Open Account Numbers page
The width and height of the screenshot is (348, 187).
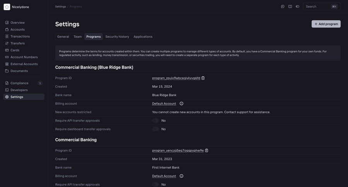pyautogui.click(x=24, y=57)
